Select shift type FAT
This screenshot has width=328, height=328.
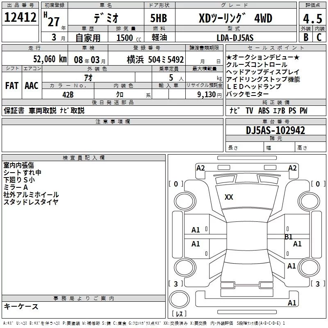tap(12, 86)
